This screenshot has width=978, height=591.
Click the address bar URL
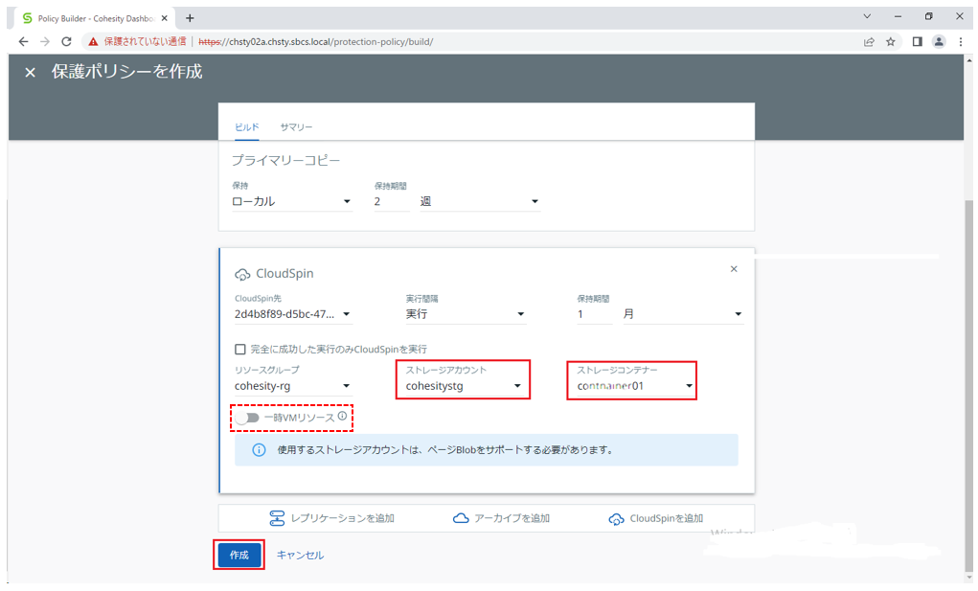coord(315,42)
